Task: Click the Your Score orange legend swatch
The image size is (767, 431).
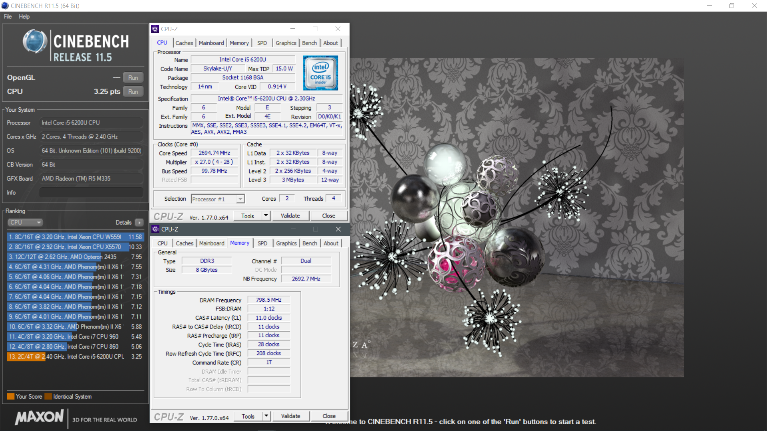Action: pyautogui.click(x=11, y=396)
